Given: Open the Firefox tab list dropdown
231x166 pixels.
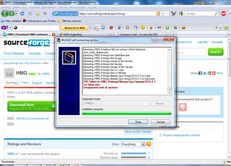Looking at the screenshot, I should pyautogui.click(x=229, y=35).
